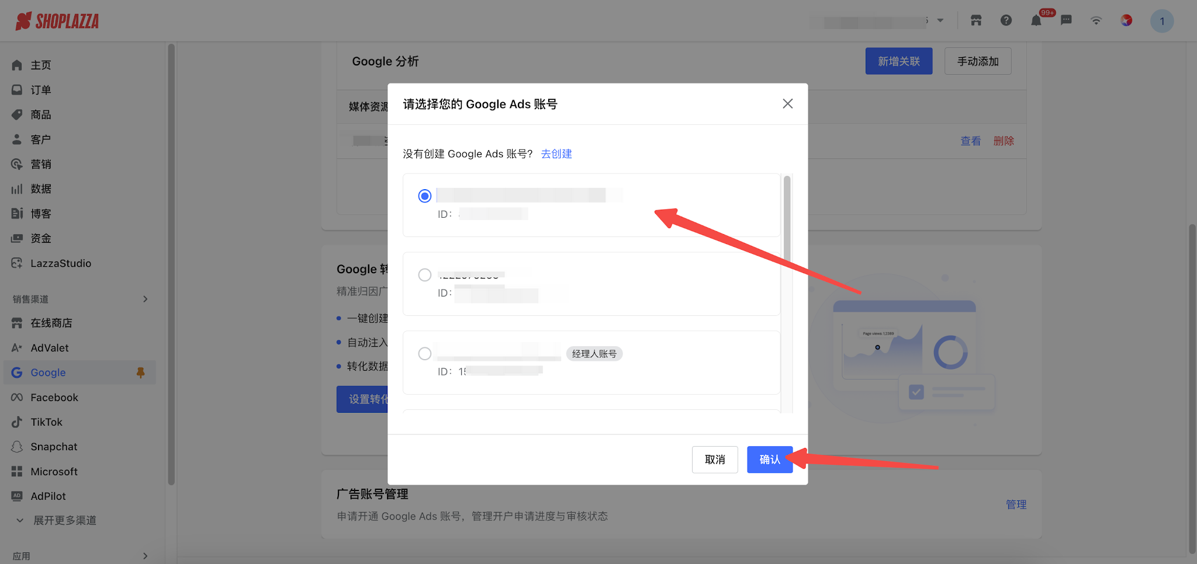This screenshot has width=1197, height=564.
Task: Click the Shoplazza logo
Action: click(x=57, y=21)
